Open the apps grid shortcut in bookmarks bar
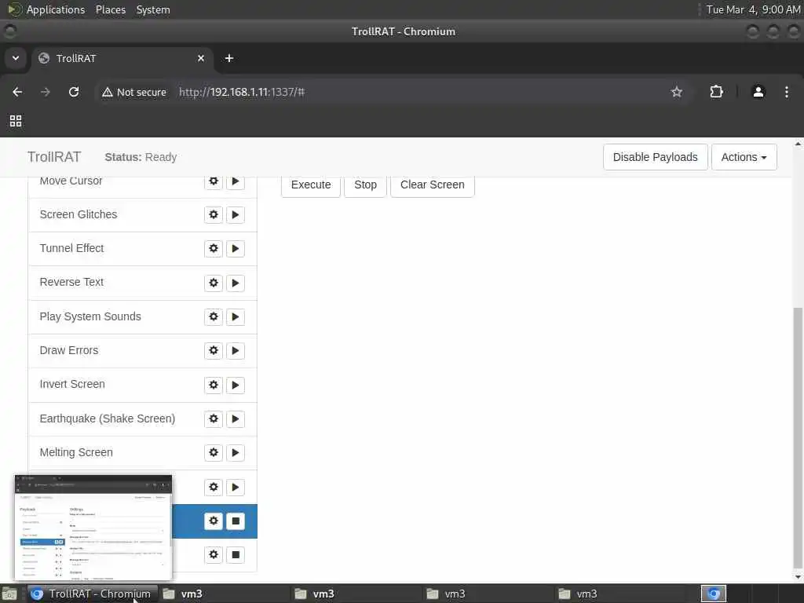Viewport: 804px width, 603px height. (16, 121)
